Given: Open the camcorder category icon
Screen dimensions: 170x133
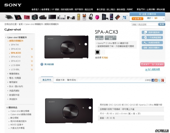Looking at the screenshot, I should click(43, 17).
